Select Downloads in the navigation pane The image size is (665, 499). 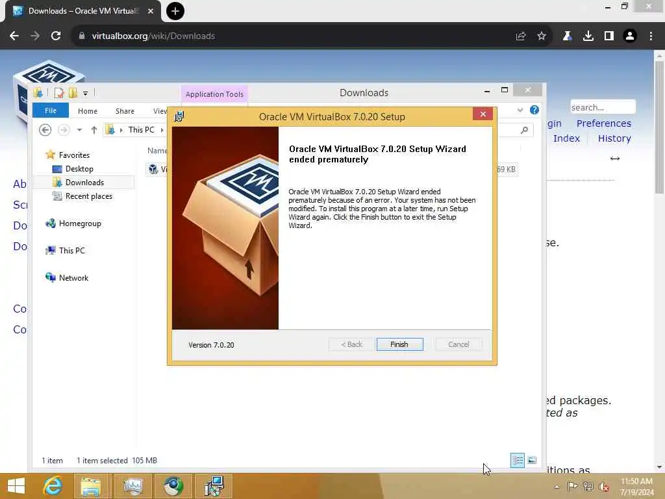(84, 183)
